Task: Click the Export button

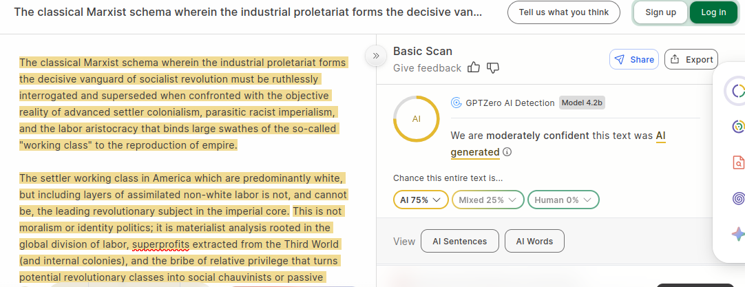Action: (x=691, y=60)
